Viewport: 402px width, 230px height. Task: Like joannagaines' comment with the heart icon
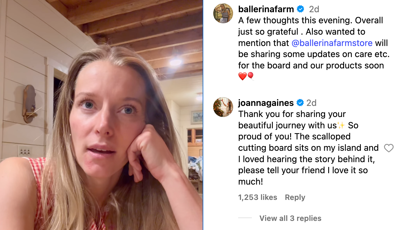point(389,148)
